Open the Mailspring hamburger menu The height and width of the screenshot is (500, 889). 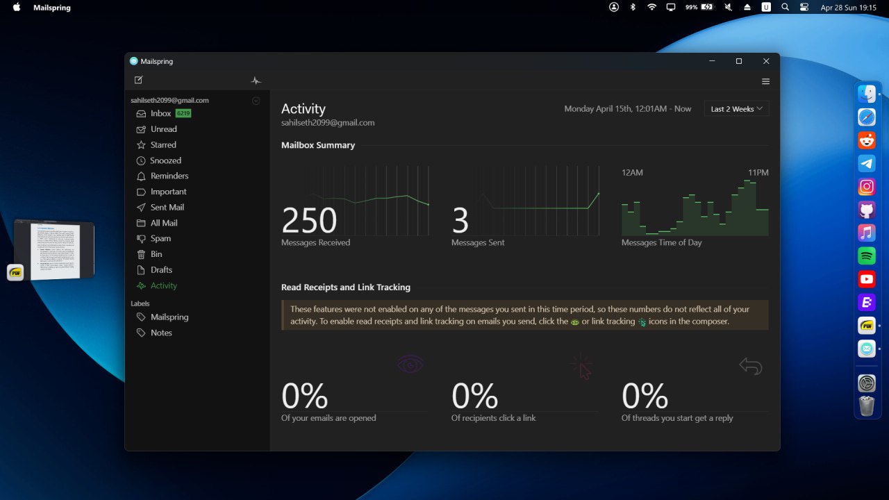[766, 81]
